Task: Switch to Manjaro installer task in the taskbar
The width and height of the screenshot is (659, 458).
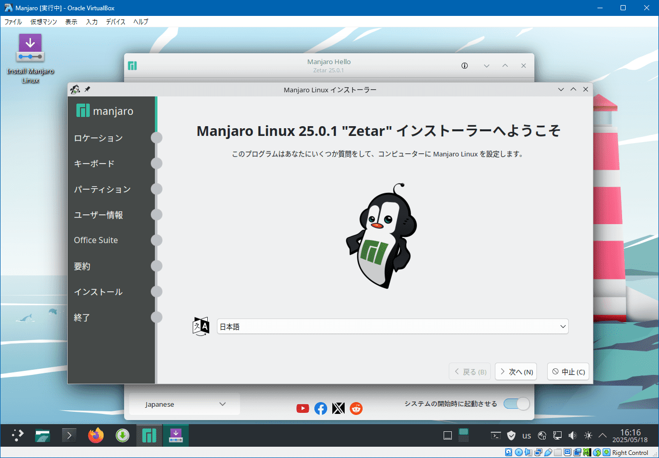Action: [x=175, y=436]
